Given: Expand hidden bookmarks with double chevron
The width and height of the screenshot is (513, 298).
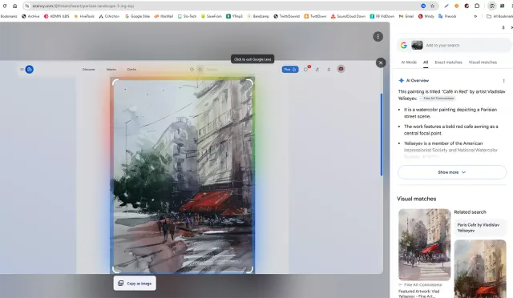Looking at the screenshot, I should pyautogui.click(x=475, y=16).
